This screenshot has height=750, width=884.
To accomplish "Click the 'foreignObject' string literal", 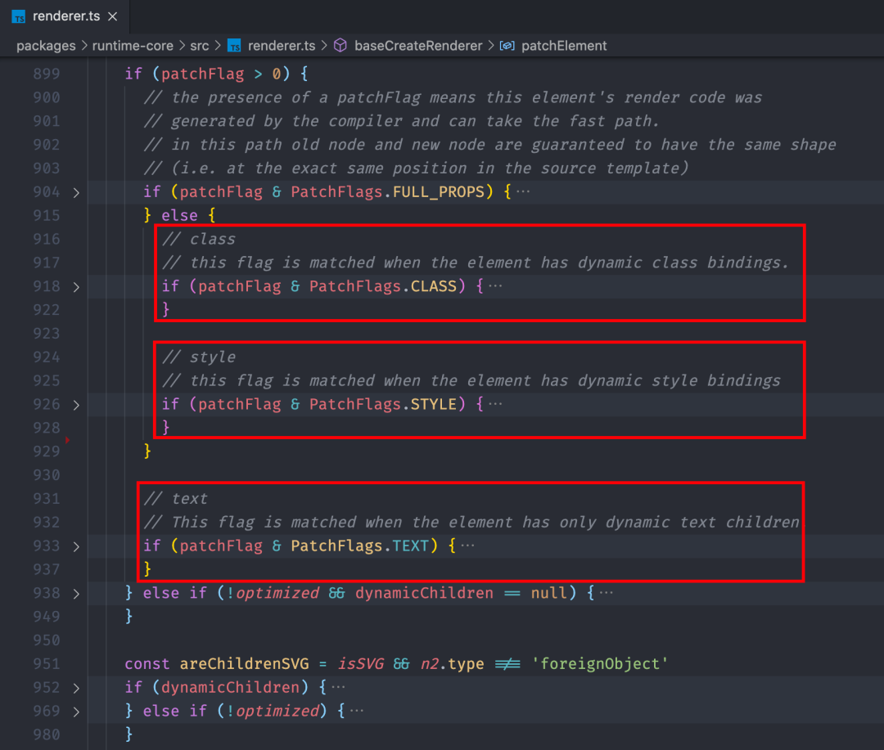I will coord(600,664).
